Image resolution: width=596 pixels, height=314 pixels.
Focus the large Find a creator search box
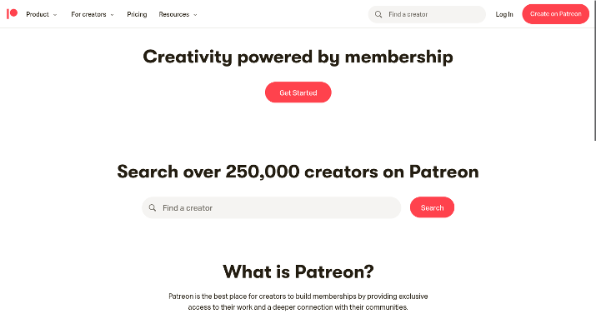click(x=272, y=207)
